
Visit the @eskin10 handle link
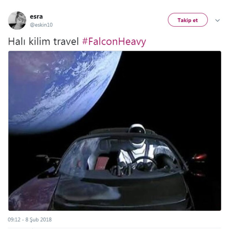(41, 25)
